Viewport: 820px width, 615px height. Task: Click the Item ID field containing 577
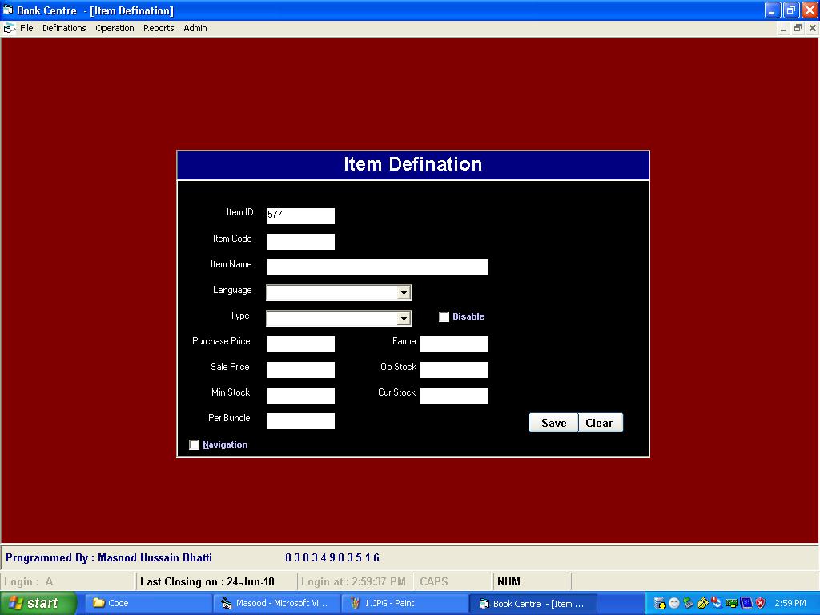point(300,216)
